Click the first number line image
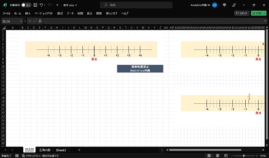Viewport: 269px width, 158px height. coord(91,49)
